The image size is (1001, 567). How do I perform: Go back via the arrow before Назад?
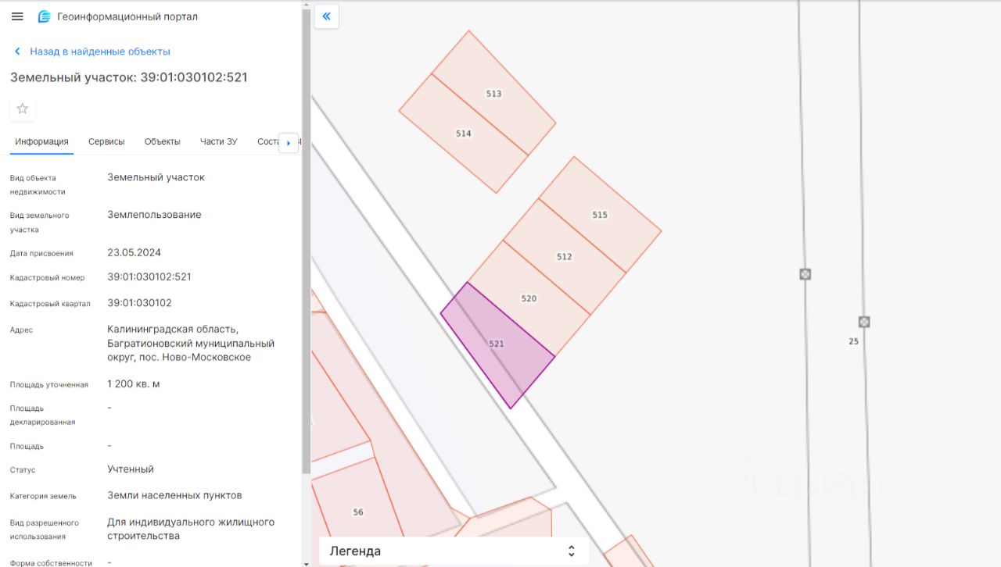[17, 52]
